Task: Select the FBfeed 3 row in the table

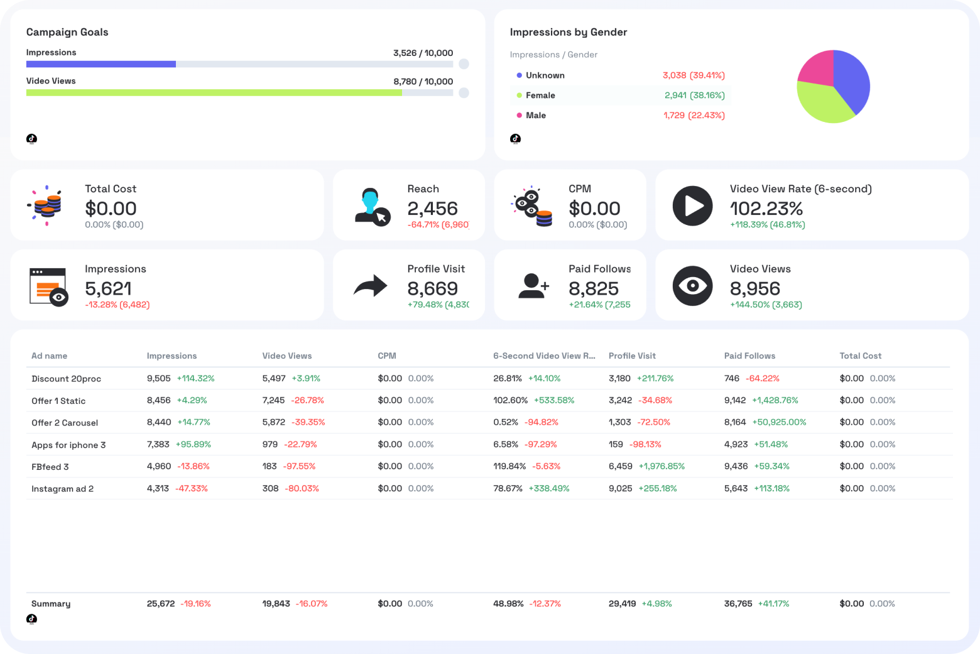Action: point(50,466)
